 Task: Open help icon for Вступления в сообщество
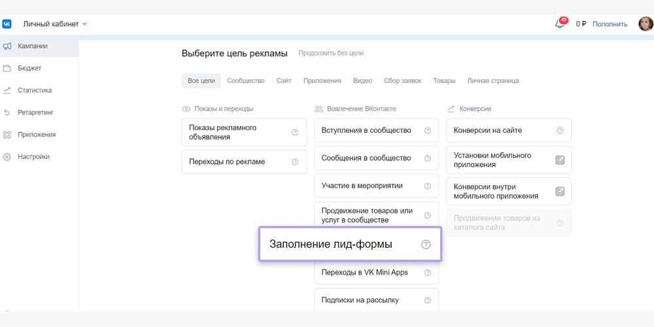[427, 131]
